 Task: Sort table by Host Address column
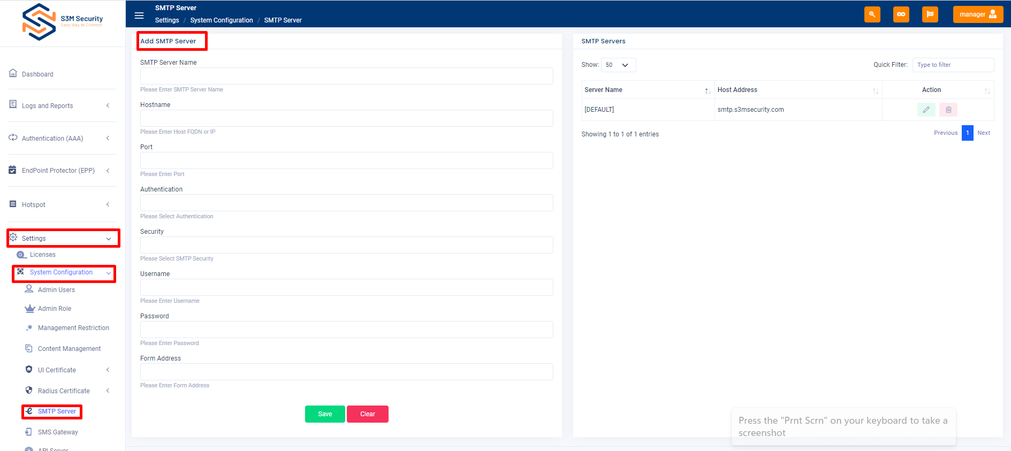pos(798,90)
